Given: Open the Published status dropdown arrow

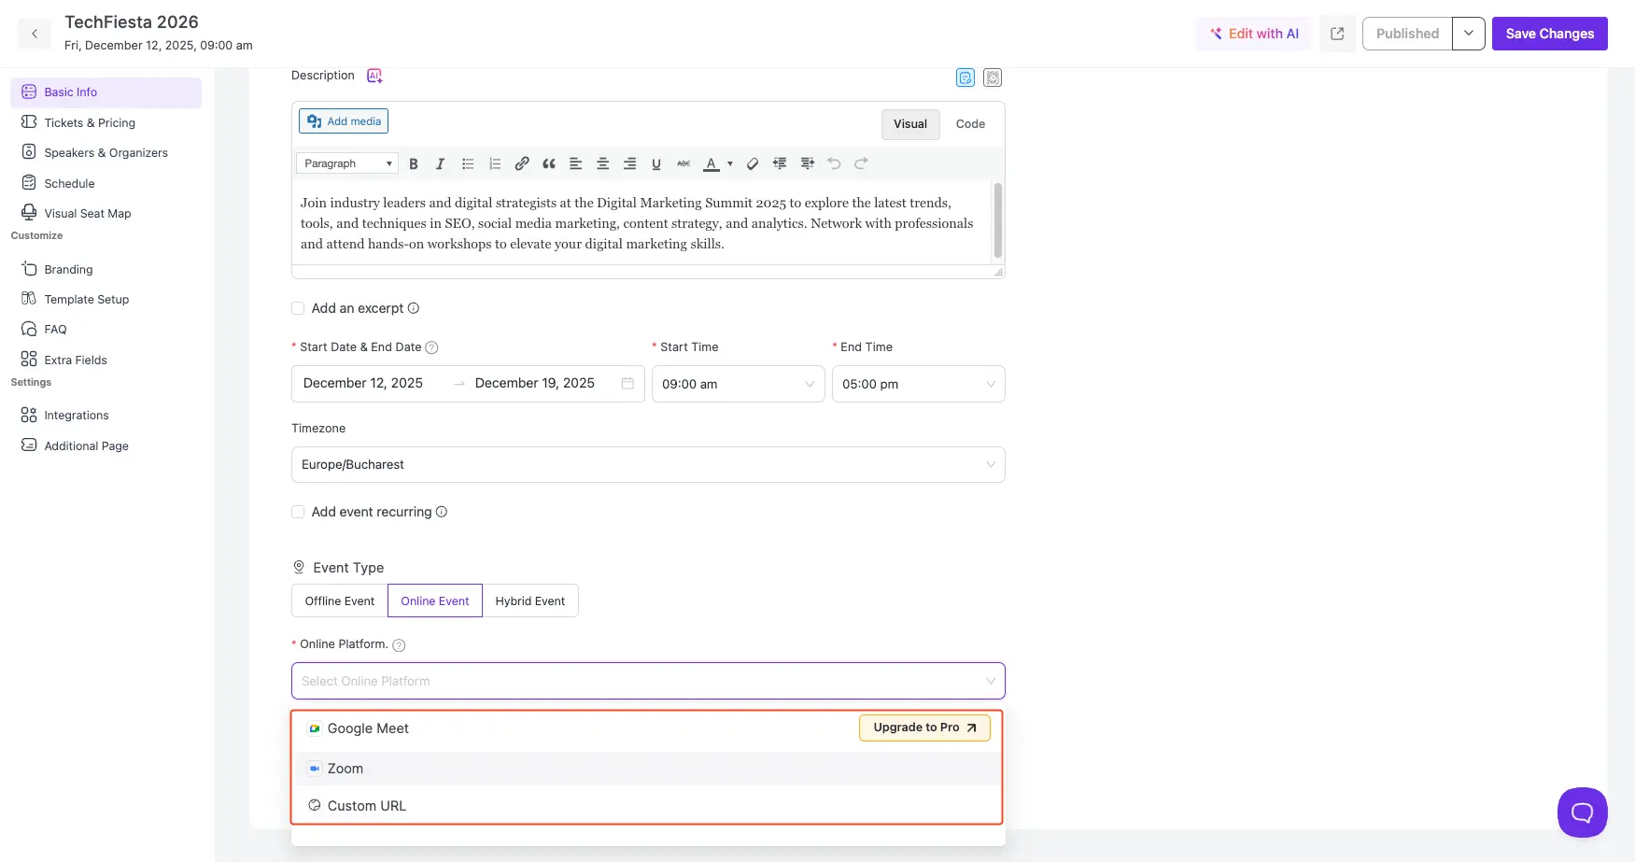Looking at the screenshot, I should pyautogui.click(x=1468, y=34).
